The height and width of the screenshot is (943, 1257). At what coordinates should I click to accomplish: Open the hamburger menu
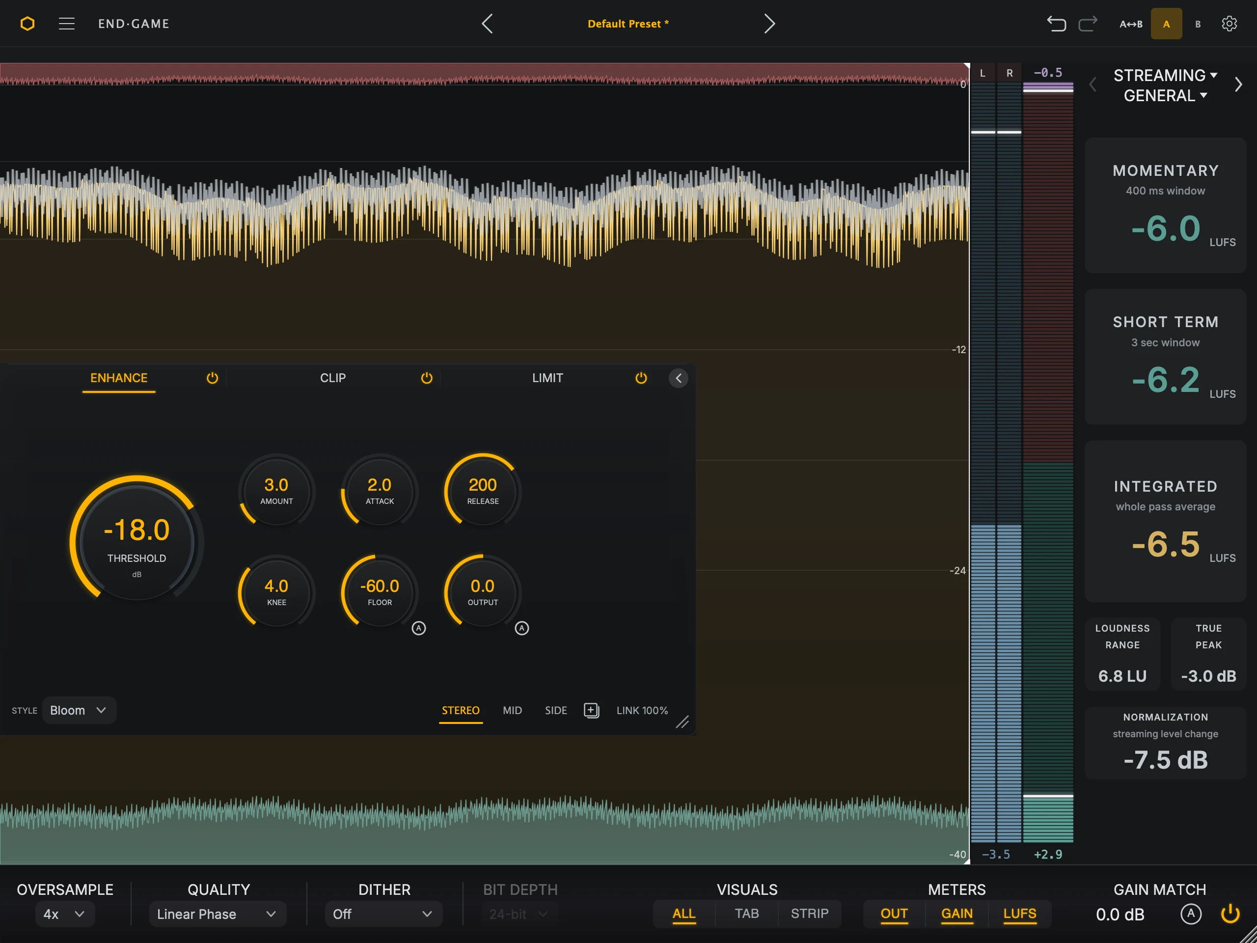click(x=66, y=24)
